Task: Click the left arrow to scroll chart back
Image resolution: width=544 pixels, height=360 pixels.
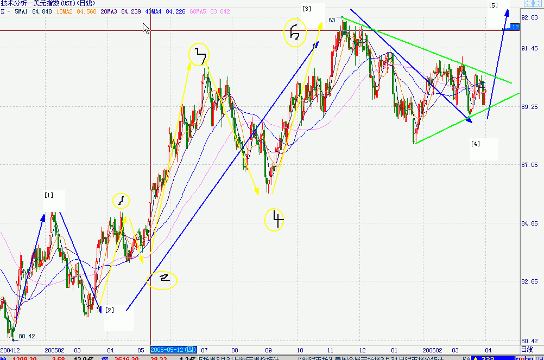Action: tap(528, 3)
